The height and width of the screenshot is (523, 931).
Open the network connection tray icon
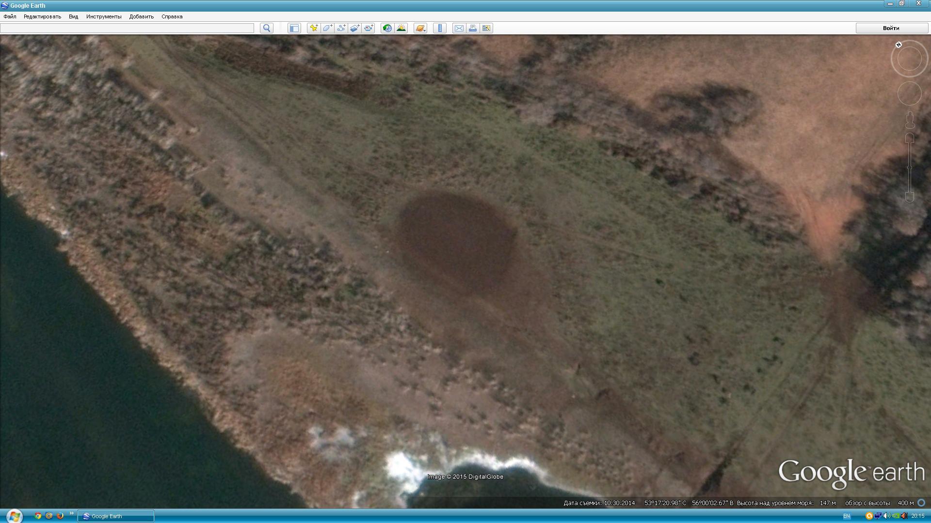tap(878, 516)
